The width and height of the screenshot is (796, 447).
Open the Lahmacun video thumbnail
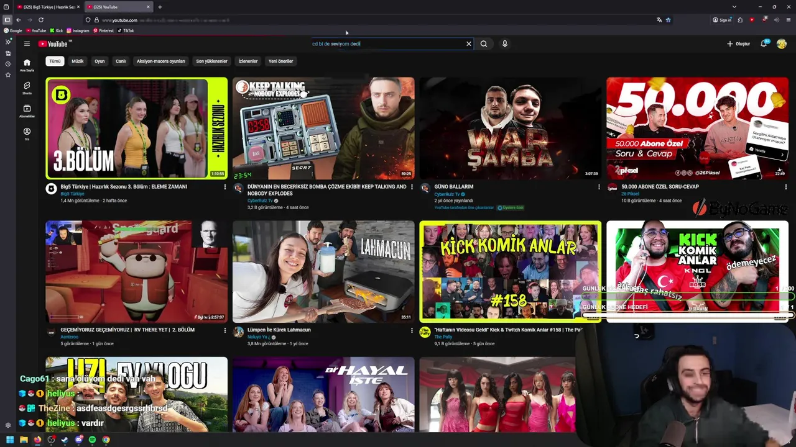tap(323, 271)
